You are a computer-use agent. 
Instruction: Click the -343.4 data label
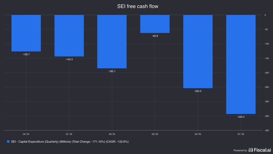pyautogui.click(x=241, y=117)
